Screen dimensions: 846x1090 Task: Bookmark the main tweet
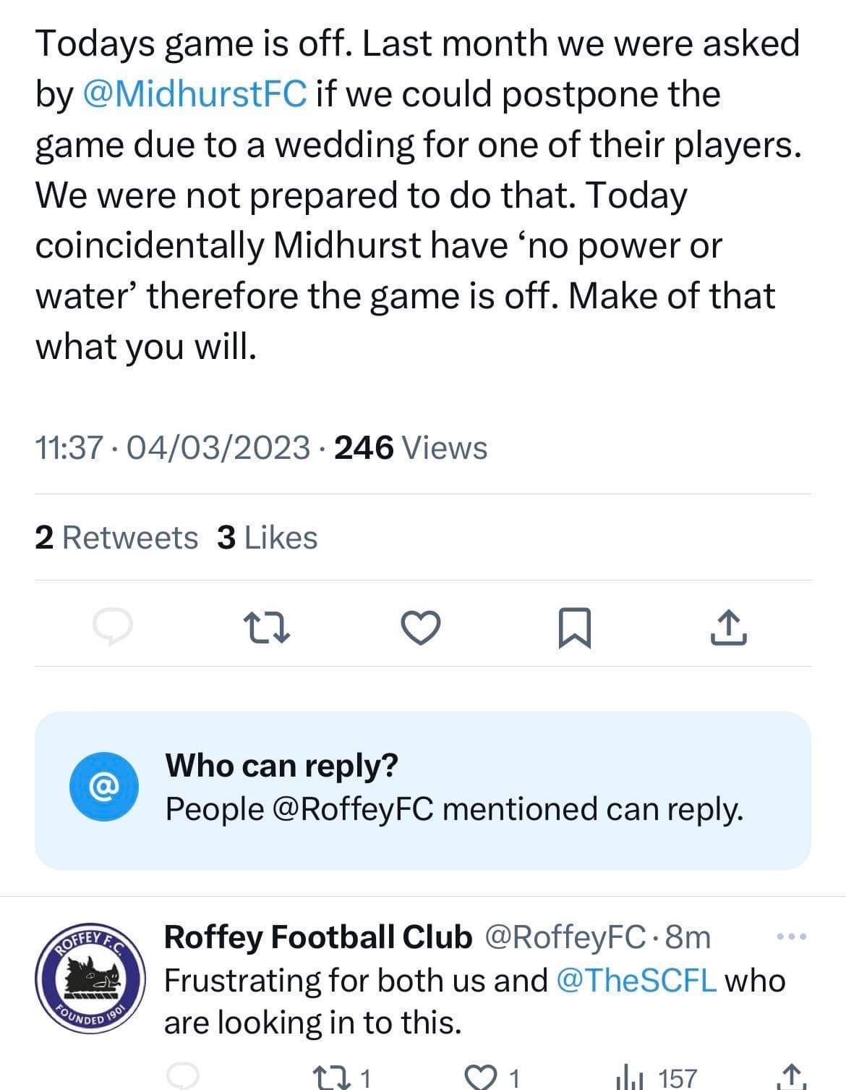click(x=575, y=628)
